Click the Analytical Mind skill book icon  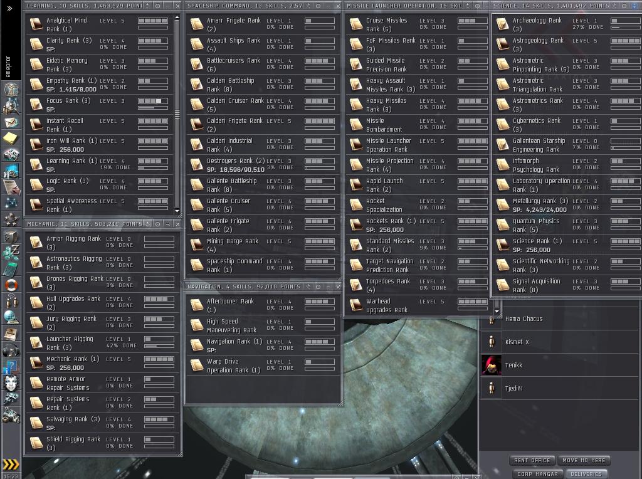click(36, 24)
